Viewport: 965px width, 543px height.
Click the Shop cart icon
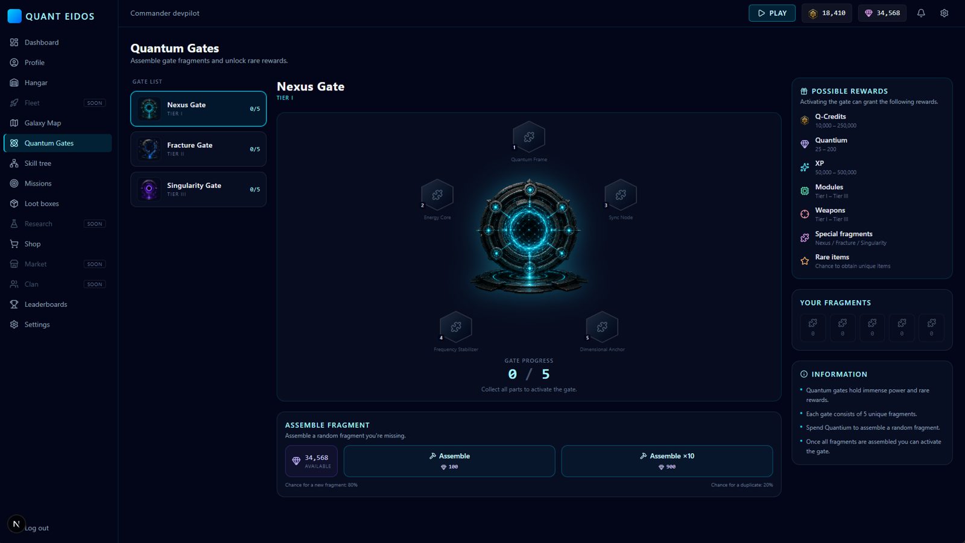click(14, 244)
